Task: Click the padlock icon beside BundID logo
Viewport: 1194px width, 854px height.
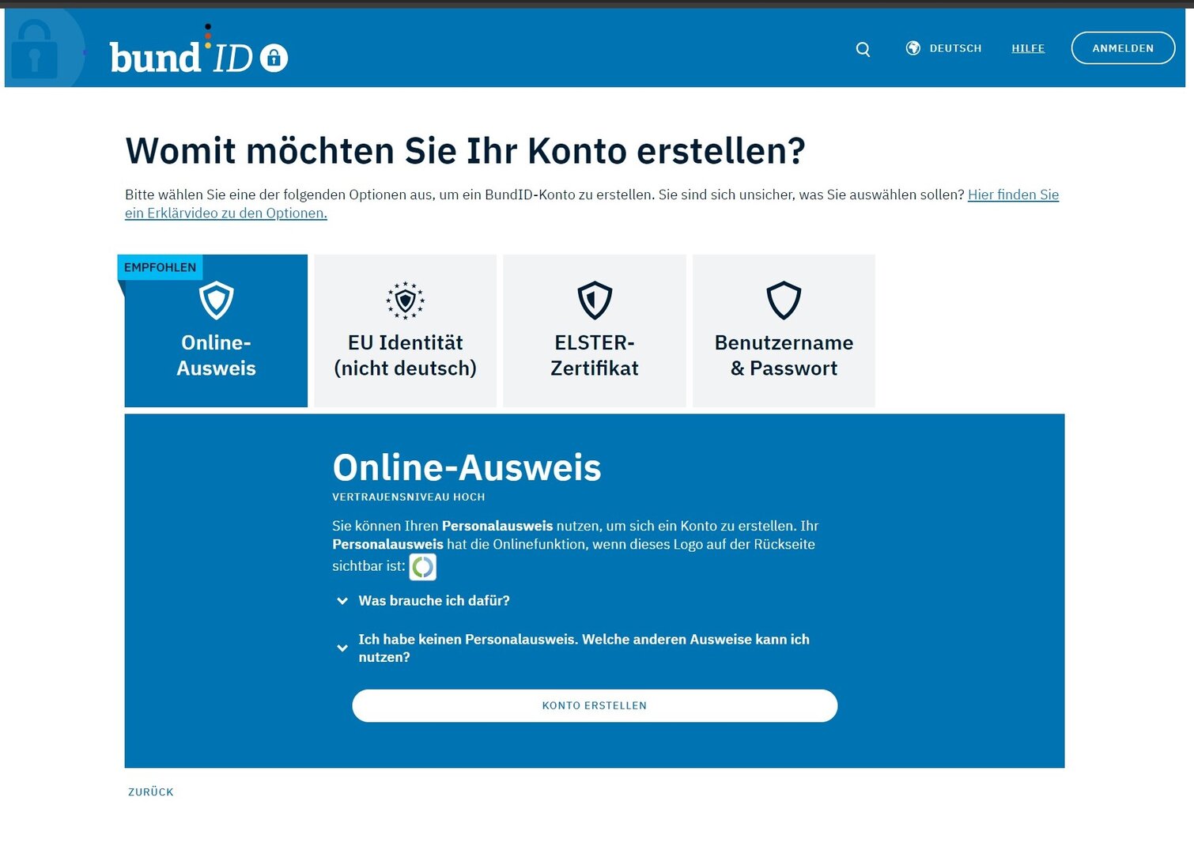Action: [274, 58]
